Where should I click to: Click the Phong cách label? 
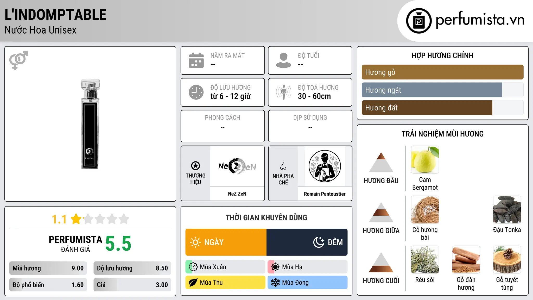pyautogui.click(x=223, y=117)
